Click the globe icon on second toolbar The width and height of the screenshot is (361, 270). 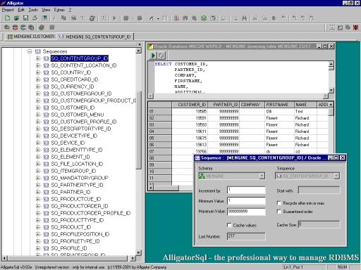pos(42,27)
